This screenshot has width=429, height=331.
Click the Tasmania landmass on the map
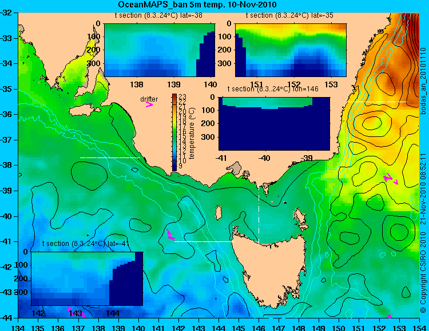coord(271,269)
